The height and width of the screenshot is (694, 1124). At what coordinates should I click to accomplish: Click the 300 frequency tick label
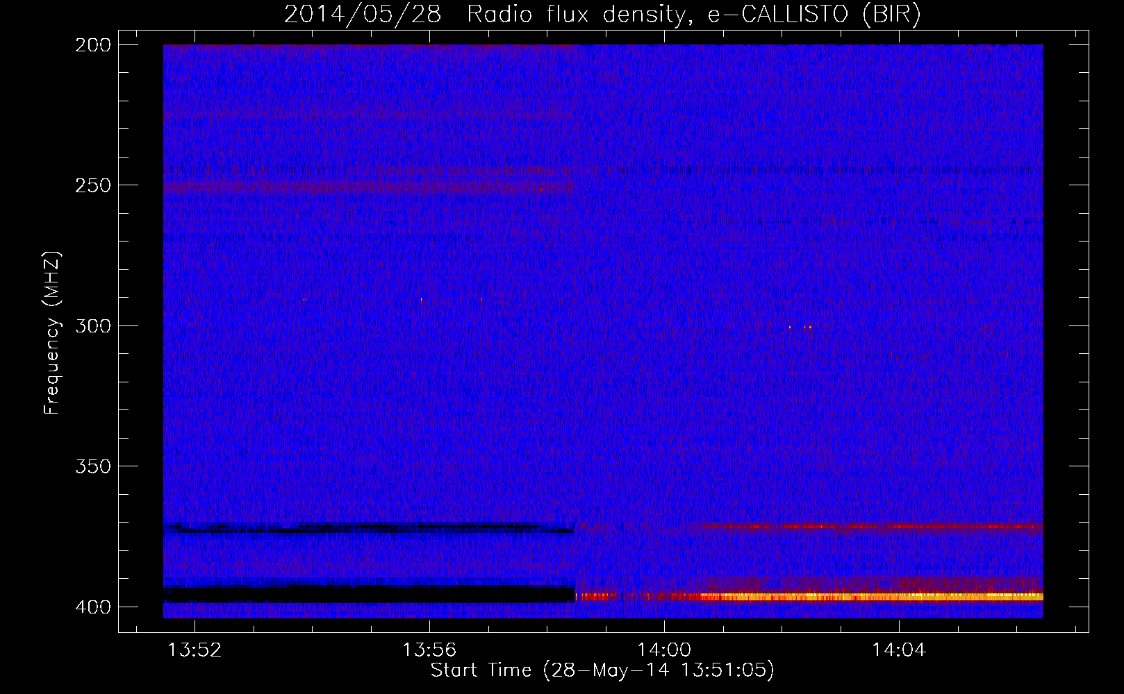point(93,325)
